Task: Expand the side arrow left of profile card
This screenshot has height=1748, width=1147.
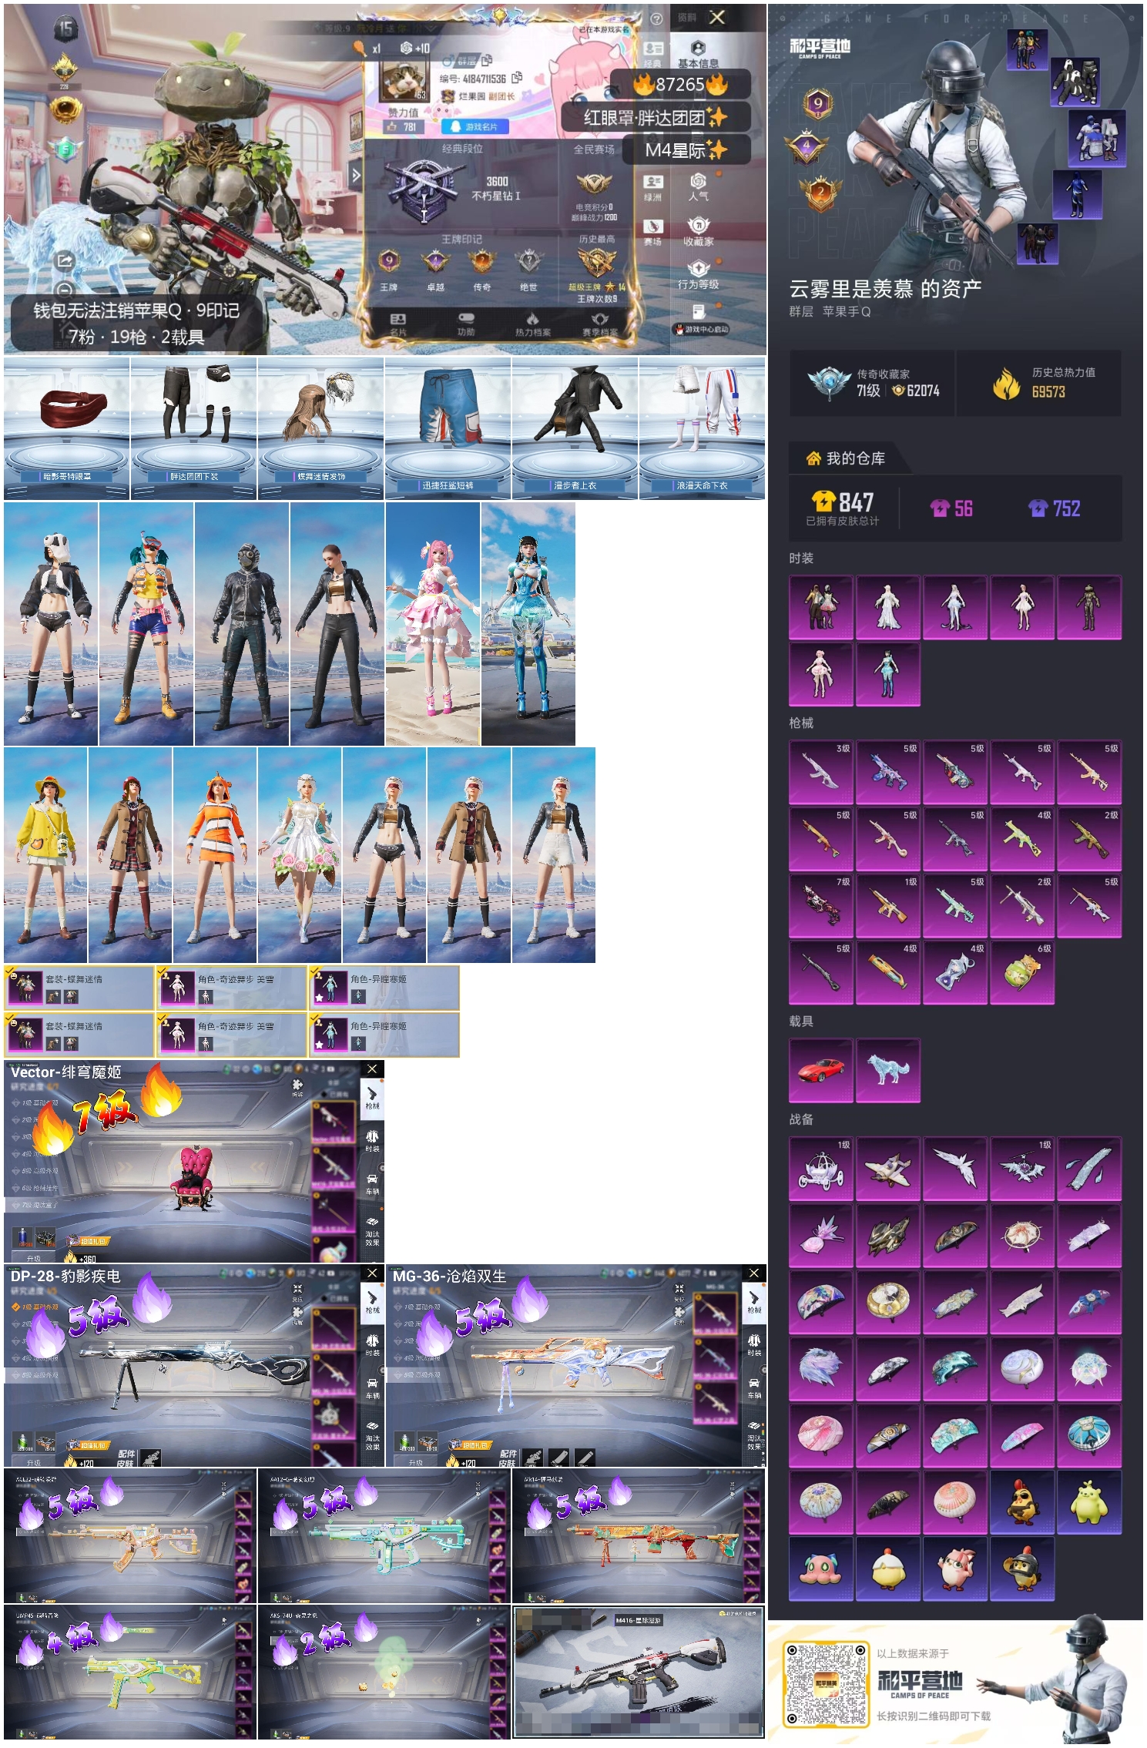Action: 356,175
